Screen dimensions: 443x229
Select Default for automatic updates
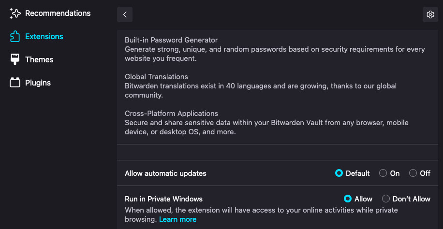point(339,173)
